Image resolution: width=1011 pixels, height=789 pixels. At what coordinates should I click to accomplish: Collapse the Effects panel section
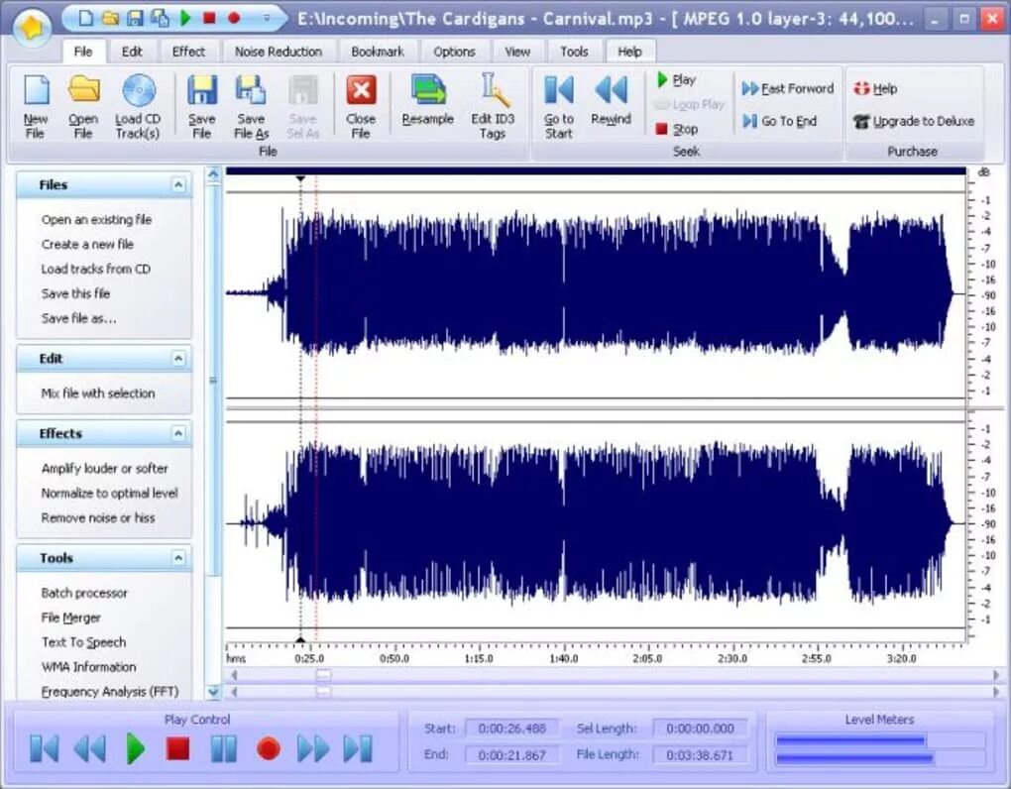[178, 433]
